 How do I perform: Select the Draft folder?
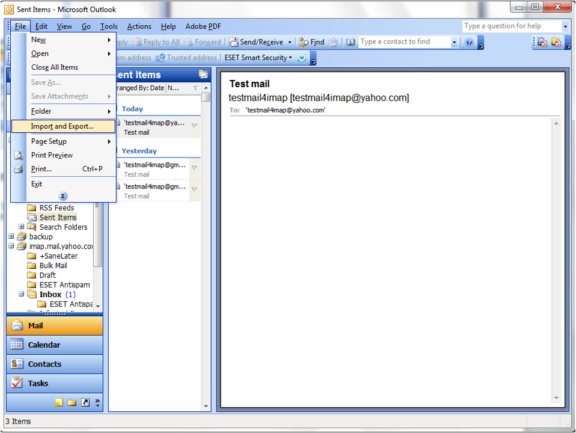(x=47, y=275)
